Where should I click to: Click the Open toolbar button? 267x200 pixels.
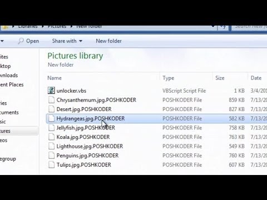tap(28, 41)
